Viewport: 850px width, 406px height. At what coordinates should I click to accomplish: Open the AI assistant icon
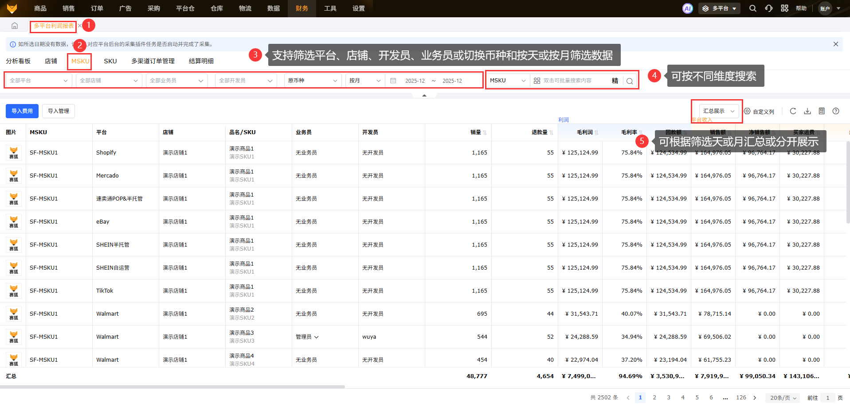(687, 8)
